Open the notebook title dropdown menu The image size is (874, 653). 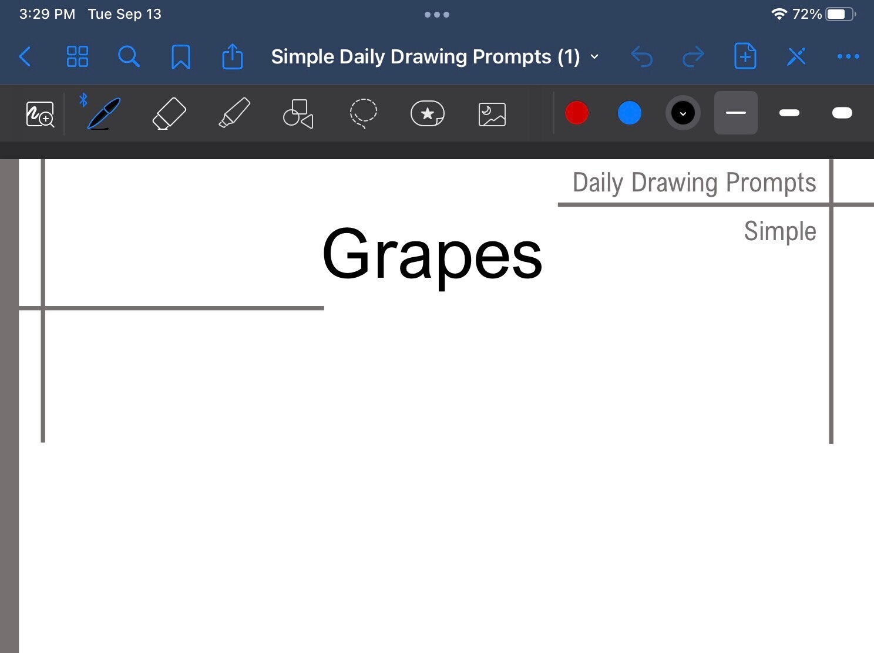[594, 56]
